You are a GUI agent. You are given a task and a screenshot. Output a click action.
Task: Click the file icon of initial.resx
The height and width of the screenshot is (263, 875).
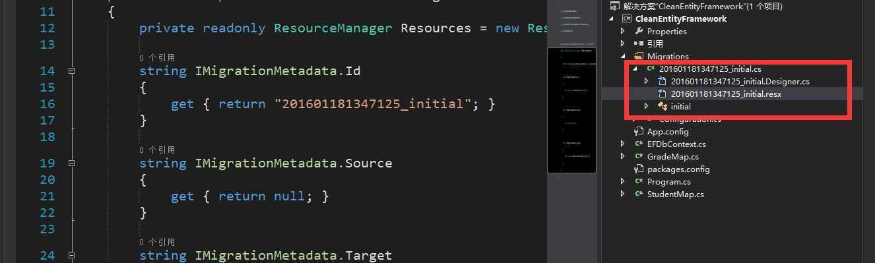pyautogui.click(x=663, y=94)
